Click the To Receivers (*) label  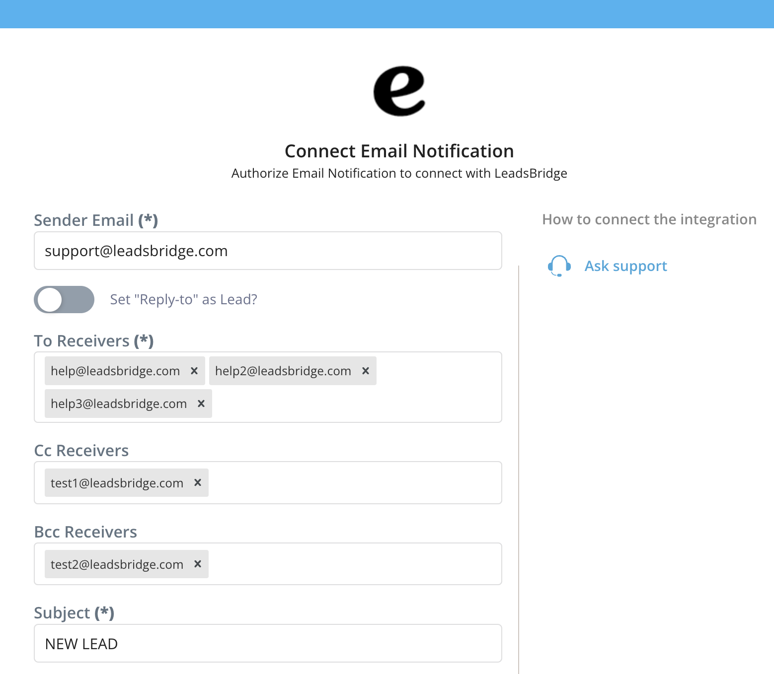94,341
